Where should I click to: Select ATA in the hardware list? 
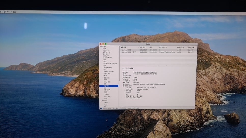coord(104,49)
